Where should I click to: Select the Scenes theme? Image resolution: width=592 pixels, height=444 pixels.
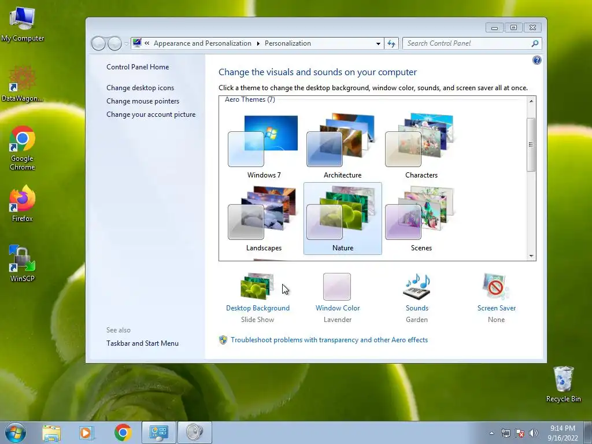click(421, 219)
